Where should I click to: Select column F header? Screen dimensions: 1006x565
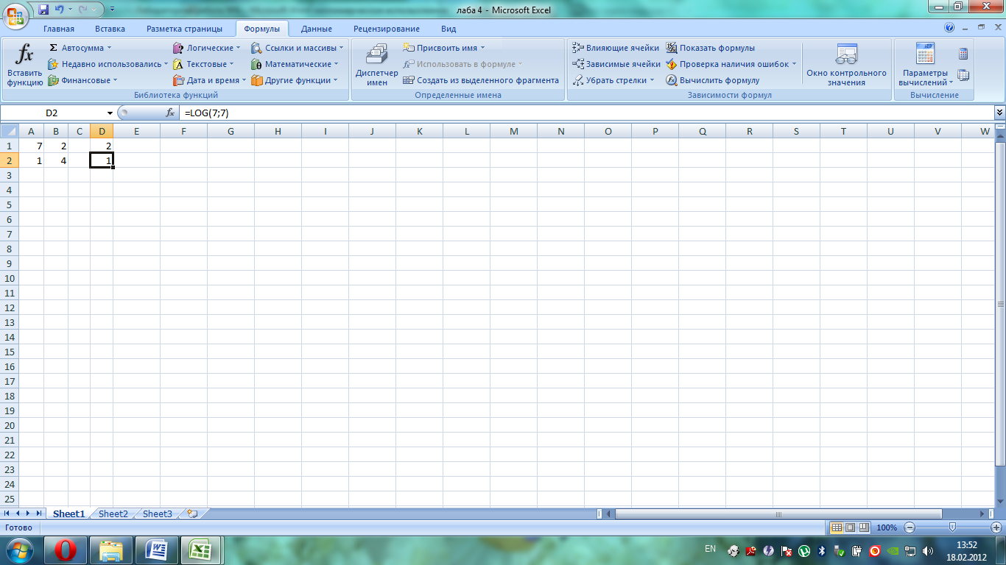[183, 131]
